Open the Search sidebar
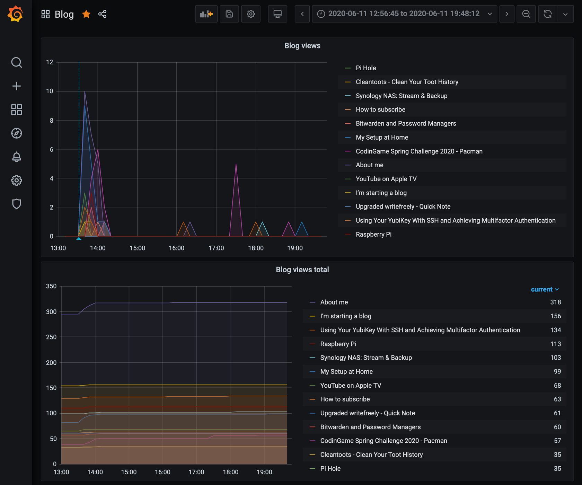 pyautogui.click(x=16, y=63)
